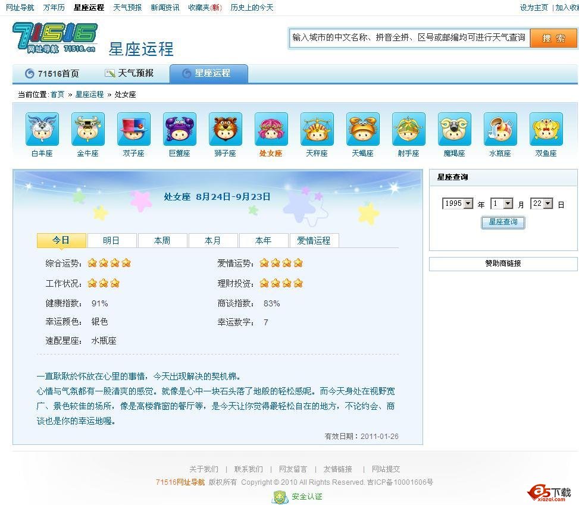Select the 天蝎座 Scorpio icon
579x505 pixels.
(362, 129)
